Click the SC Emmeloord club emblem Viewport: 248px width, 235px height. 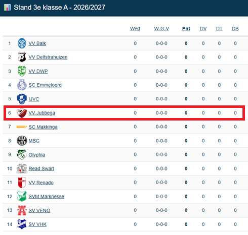click(x=22, y=85)
